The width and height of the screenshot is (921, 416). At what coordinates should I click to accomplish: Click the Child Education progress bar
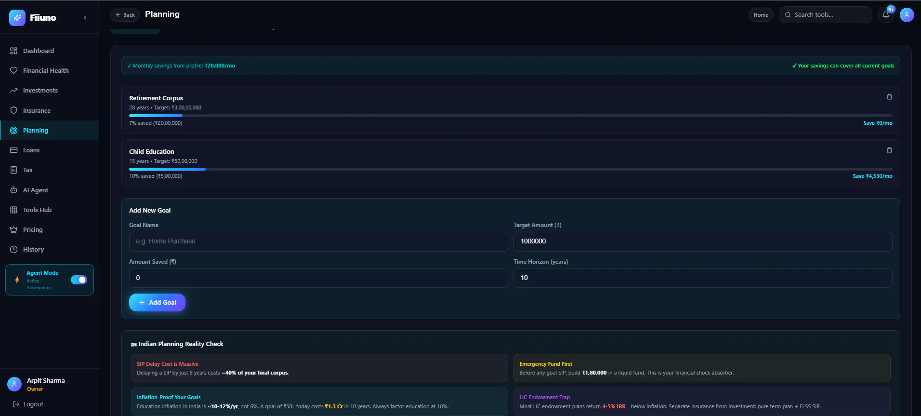point(511,169)
